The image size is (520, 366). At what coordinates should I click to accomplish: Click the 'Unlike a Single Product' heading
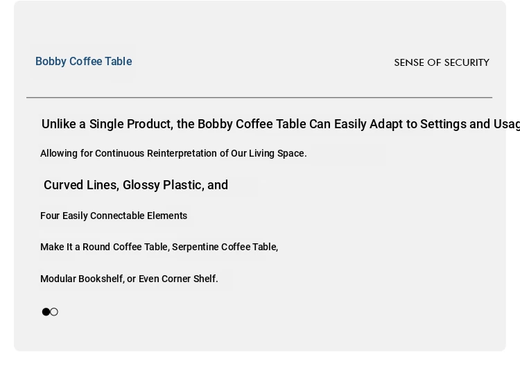click(281, 124)
